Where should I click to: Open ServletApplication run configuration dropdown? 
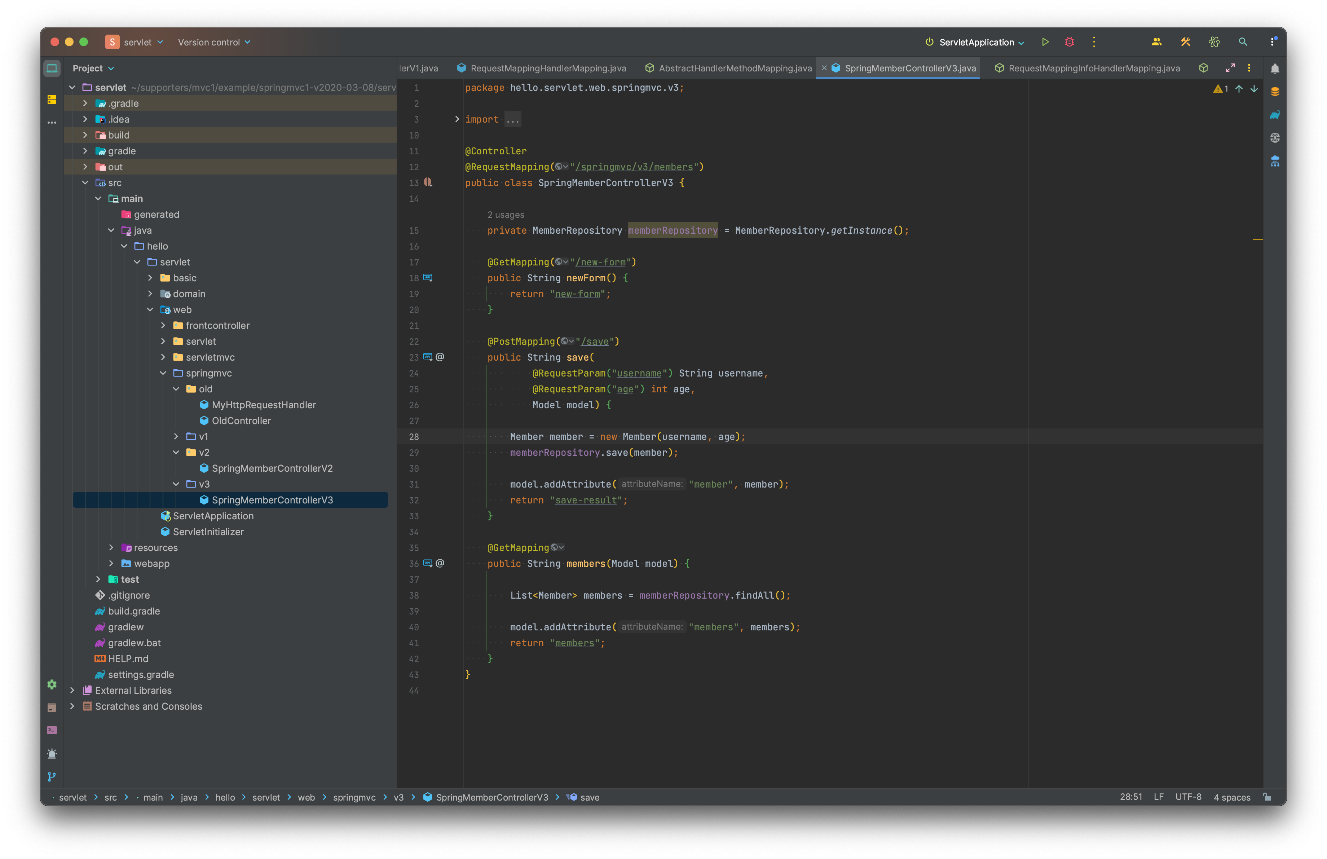(x=975, y=42)
